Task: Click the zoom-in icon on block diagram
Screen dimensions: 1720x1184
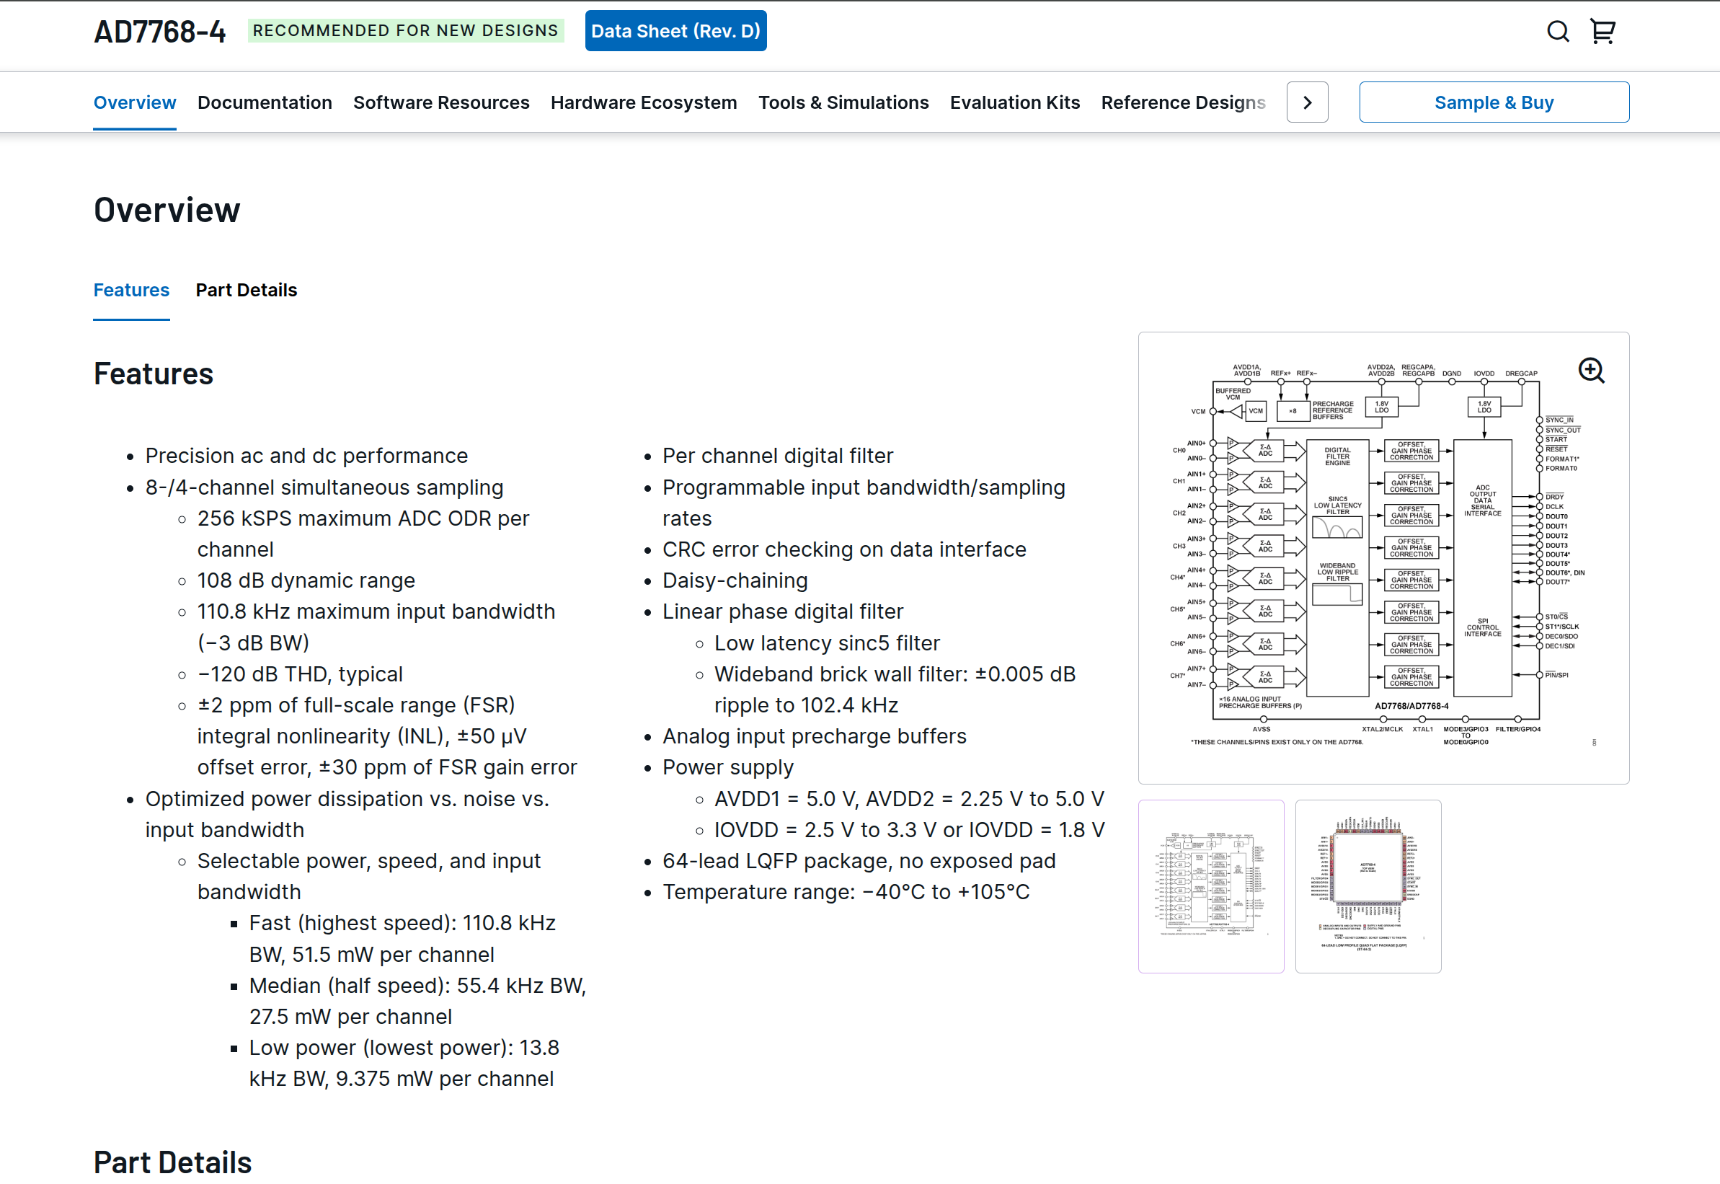Action: (x=1590, y=370)
